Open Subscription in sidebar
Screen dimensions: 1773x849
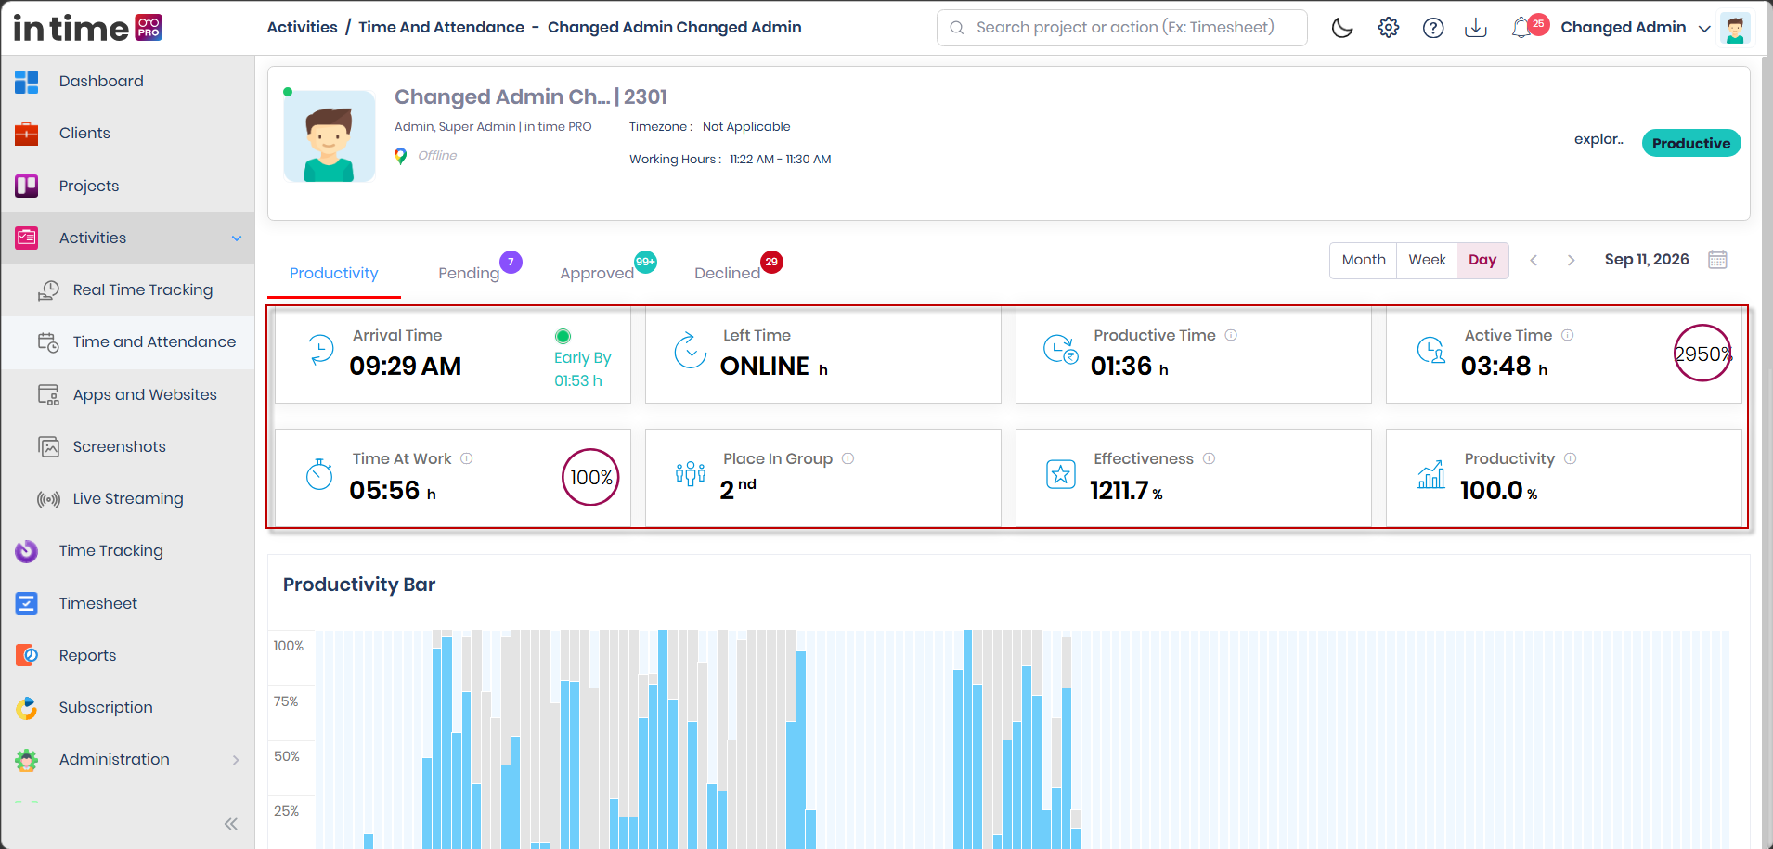point(127,708)
